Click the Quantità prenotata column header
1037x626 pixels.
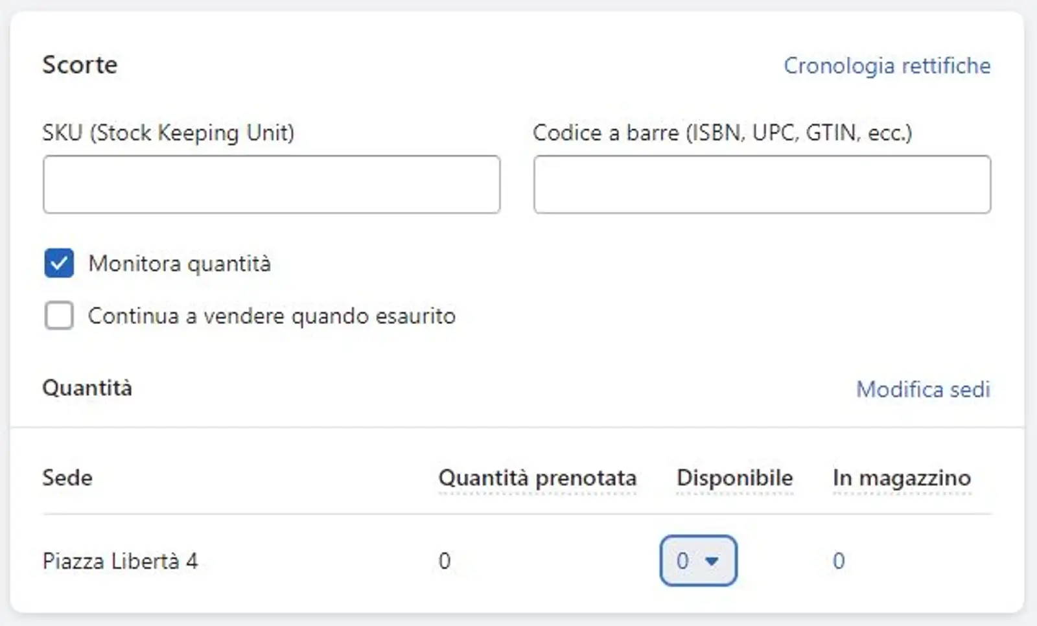tap(537, 478)
